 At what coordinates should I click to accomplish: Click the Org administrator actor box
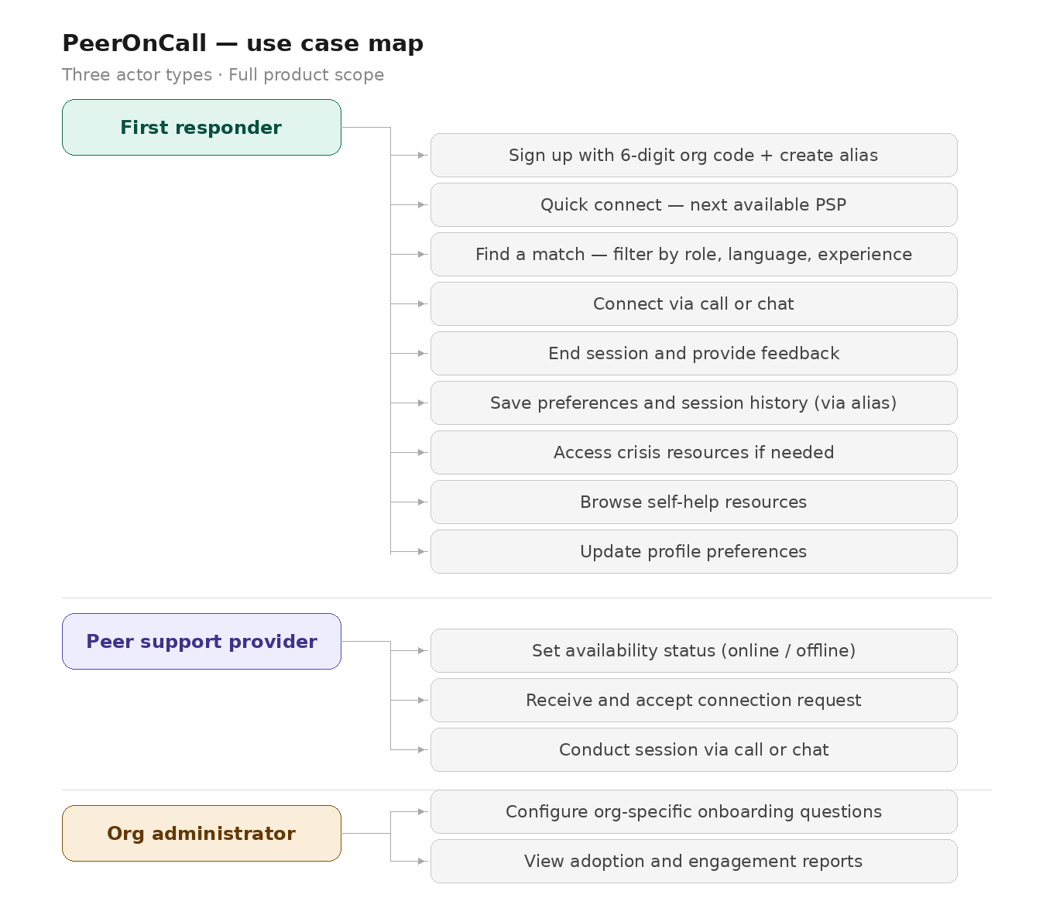201,834
